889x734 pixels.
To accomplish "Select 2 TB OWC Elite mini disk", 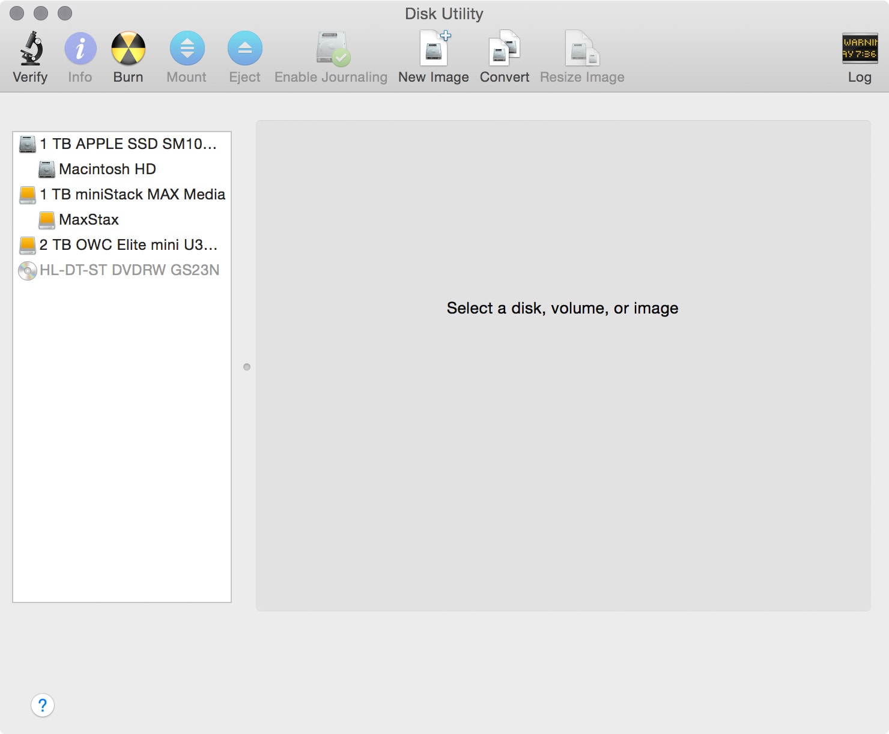I will pyautogui.click(x=128, y=245).
